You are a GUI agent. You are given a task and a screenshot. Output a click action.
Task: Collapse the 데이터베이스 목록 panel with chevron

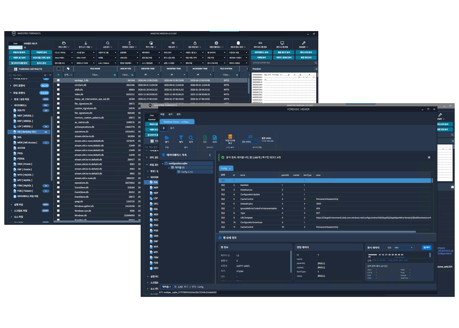[210, 155]
